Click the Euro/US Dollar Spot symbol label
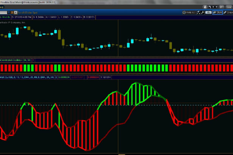Image resolution: width=233 pixels, height=155 pixels. pos(28,13)
